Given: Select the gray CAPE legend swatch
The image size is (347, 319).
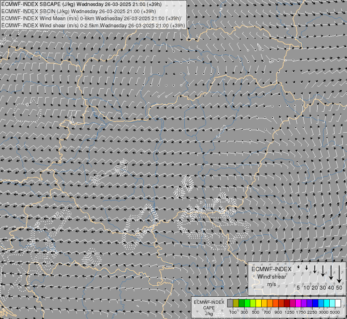Looking at the screenshot, I should click(230, 303).
